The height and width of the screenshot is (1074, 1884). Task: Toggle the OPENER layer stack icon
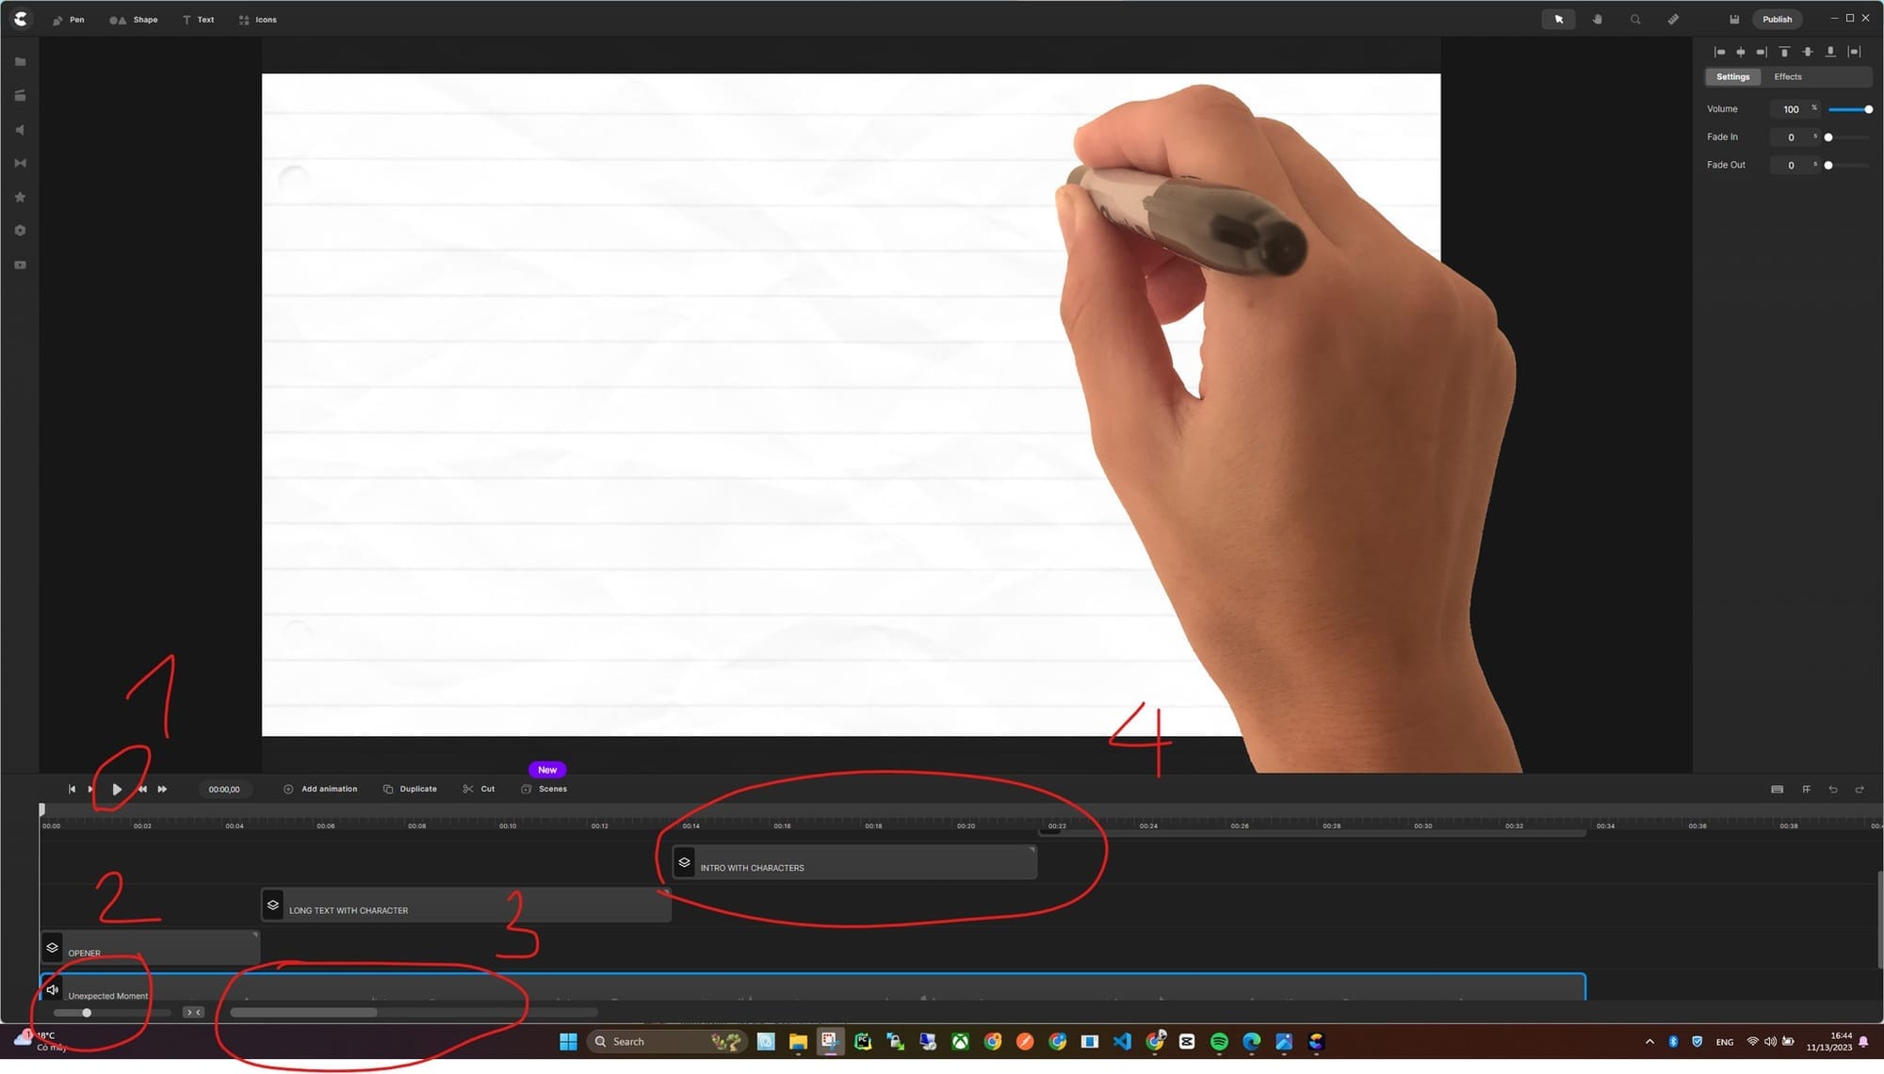pyautogui.click(x=53, y=948)
